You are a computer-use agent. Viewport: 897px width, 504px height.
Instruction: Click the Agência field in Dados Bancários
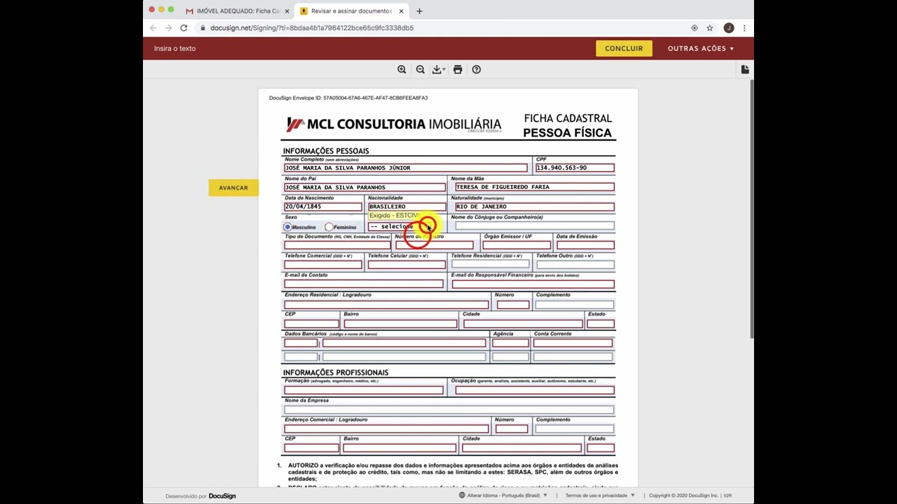pyautogui.click(x=510, y=343)
